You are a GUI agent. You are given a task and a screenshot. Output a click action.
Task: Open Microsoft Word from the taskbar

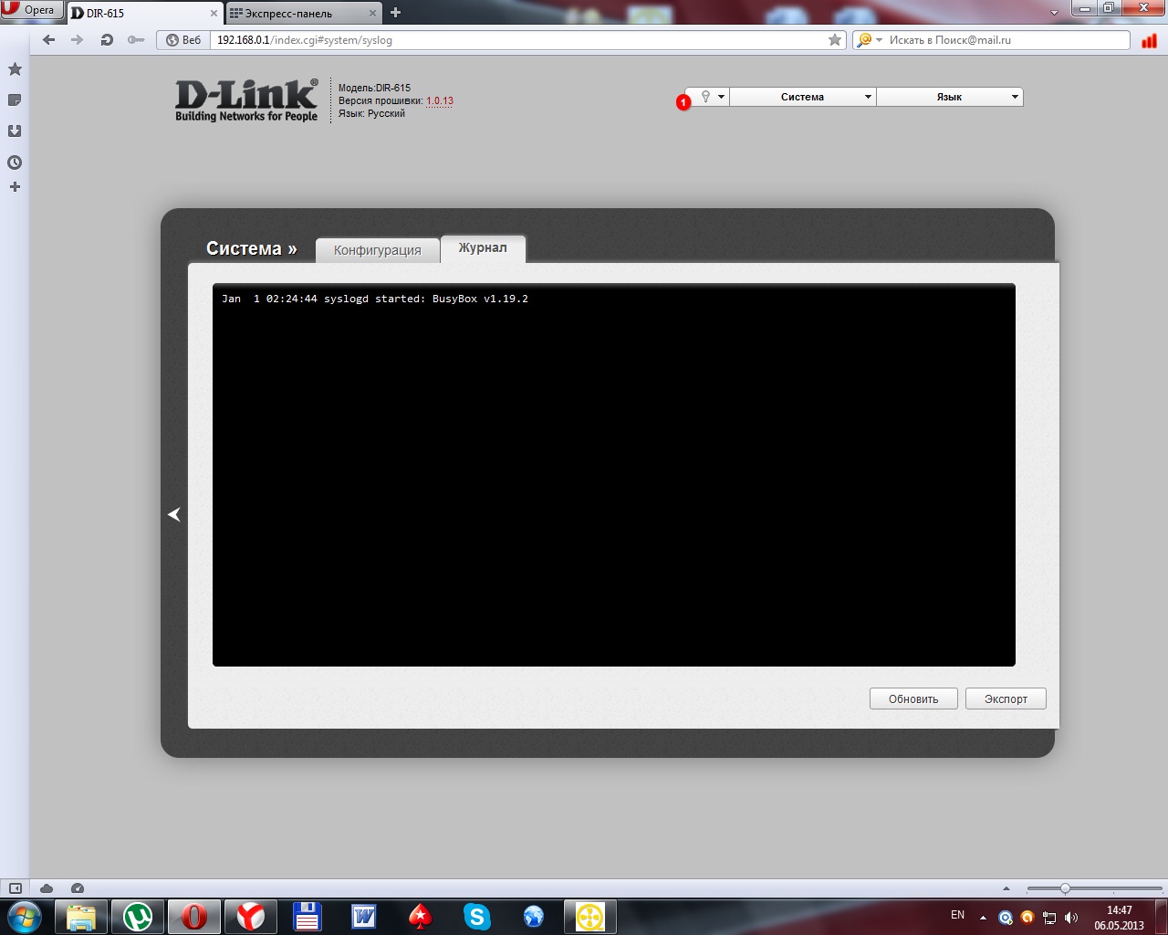(364, 917)
